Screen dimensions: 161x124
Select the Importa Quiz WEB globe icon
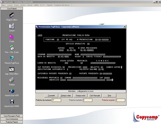12,91
